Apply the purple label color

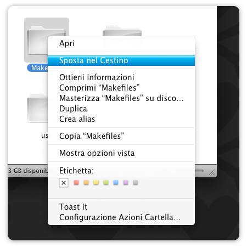(x=126, y=182)
